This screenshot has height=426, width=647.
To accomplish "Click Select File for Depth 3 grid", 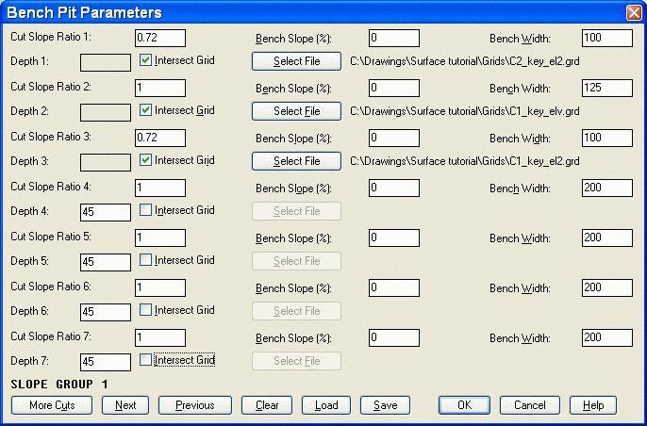I will pos(296,161).
